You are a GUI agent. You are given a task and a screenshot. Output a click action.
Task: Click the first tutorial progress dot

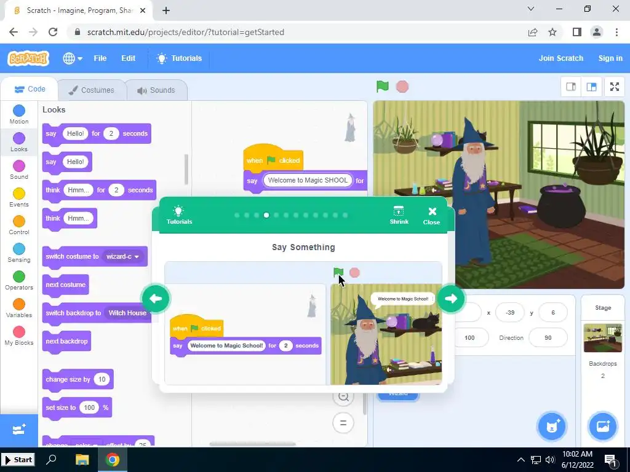(x=237, y=215)
